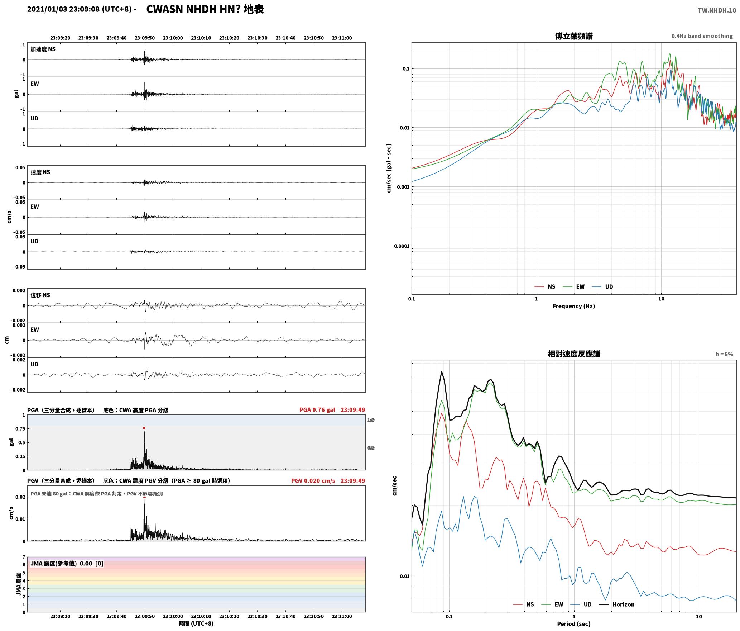This screenshot has width=740, height=631.
Task: Click the NS legend entry in response spectrum
Action: coord(523,604)
